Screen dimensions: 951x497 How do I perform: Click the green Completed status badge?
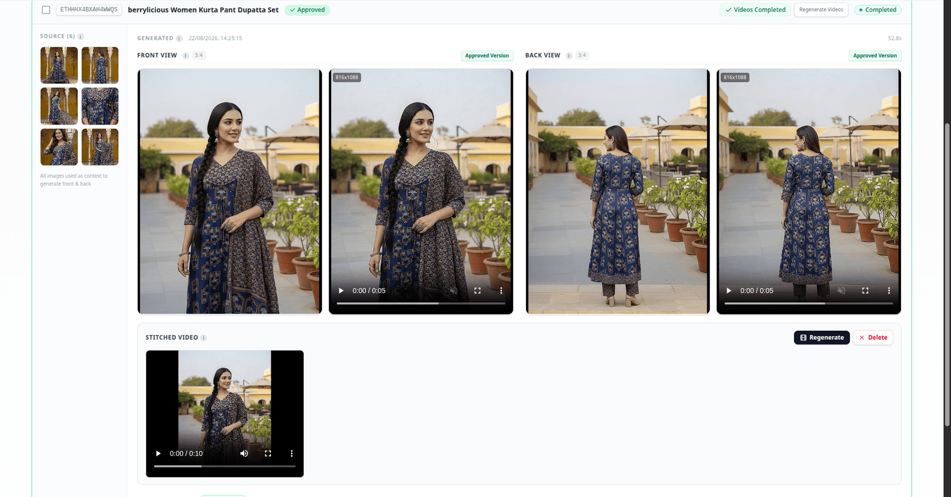point(878,10)
